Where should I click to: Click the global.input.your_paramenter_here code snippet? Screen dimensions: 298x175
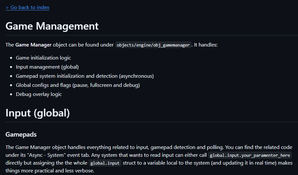tap(250, 155)
